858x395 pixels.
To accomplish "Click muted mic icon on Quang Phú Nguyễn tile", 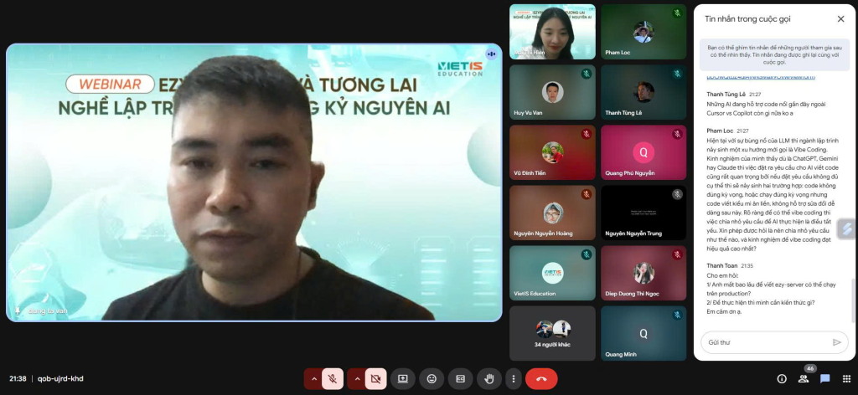I will click(677, 134).
